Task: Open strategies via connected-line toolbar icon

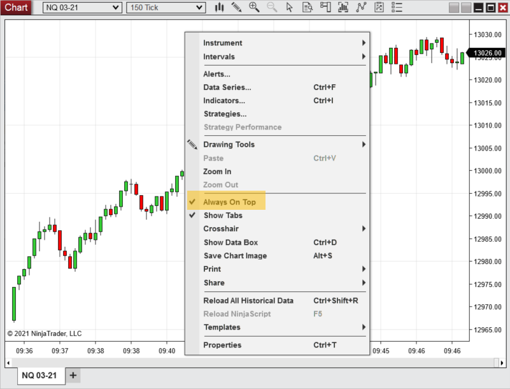Action: pos(361,7)
